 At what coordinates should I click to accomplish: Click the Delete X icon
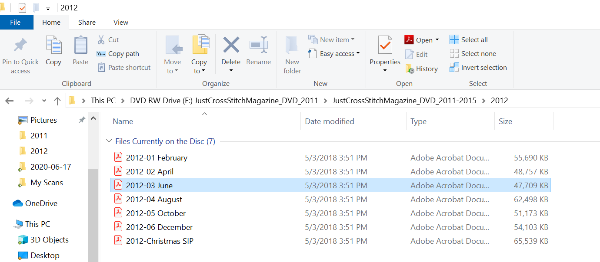(231, 45)
